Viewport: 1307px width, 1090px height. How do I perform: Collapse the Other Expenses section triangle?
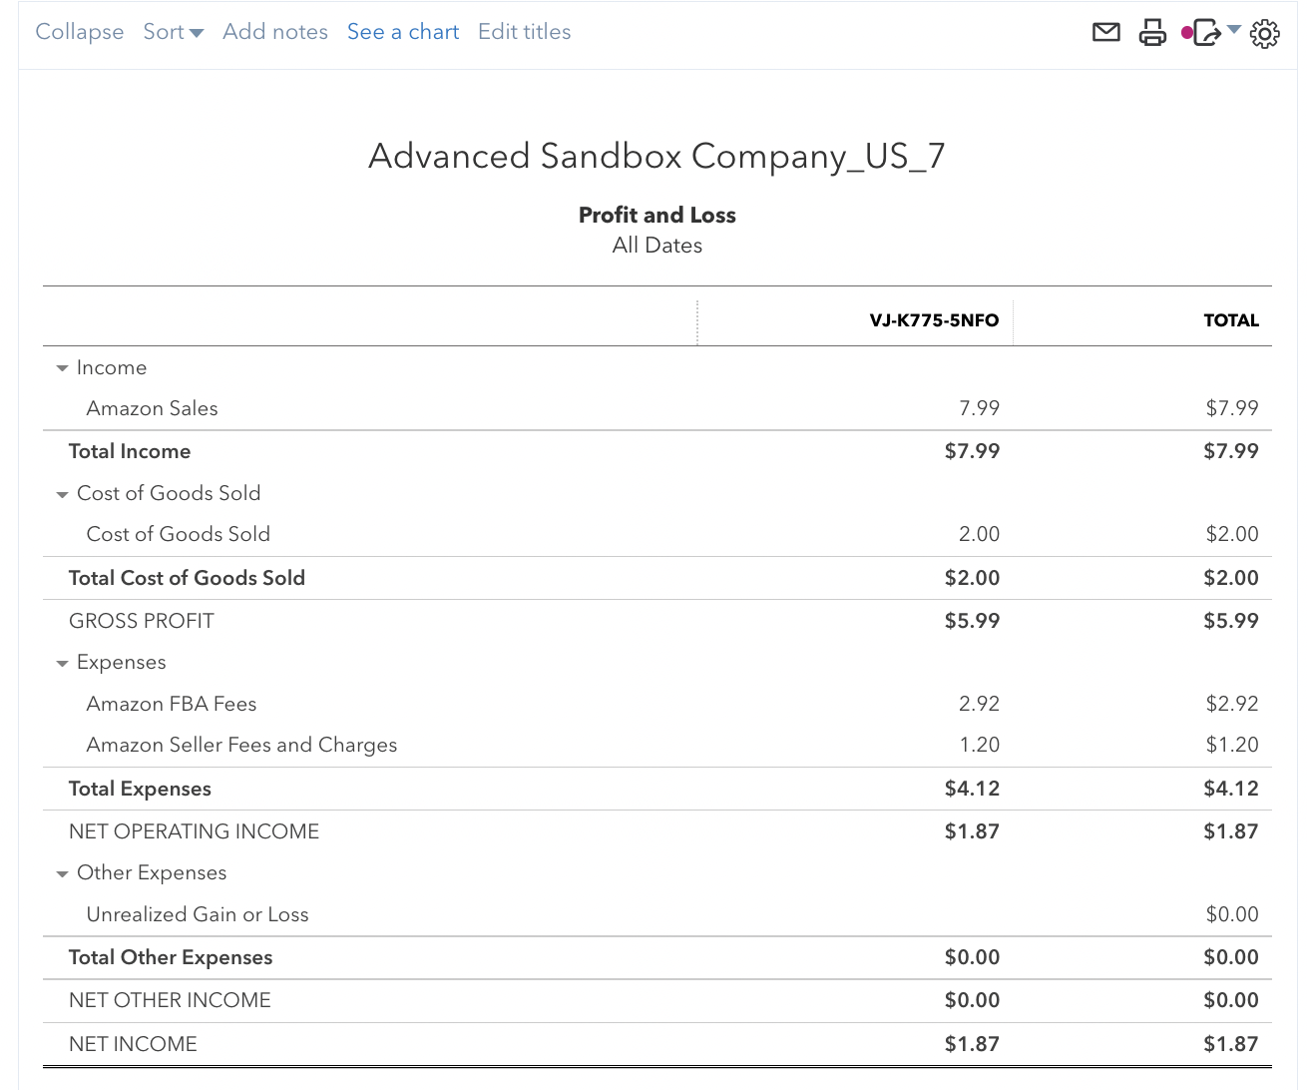[x=62, y=873]
